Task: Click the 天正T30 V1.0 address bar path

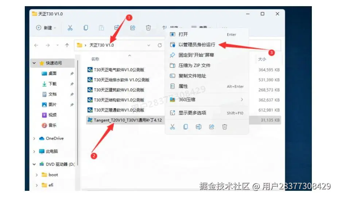Action: tap(102, 45)
